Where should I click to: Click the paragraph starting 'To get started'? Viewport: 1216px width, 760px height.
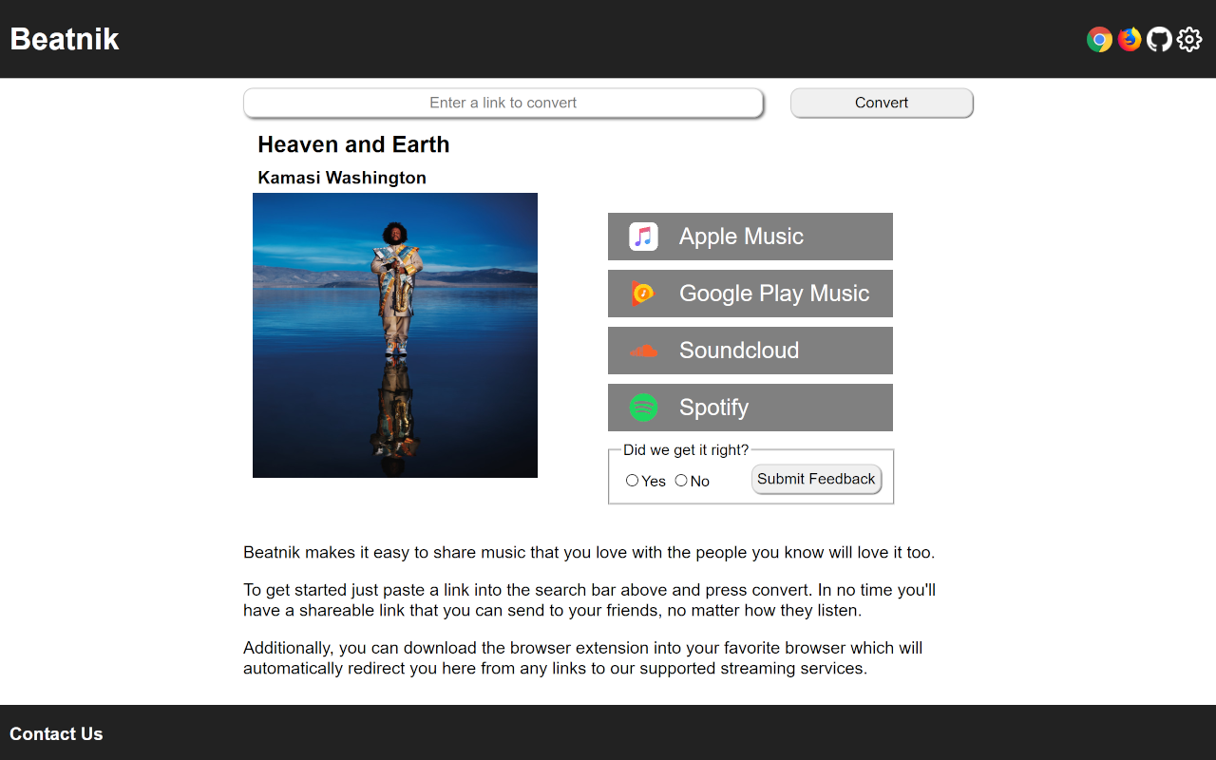coord(589,600)
